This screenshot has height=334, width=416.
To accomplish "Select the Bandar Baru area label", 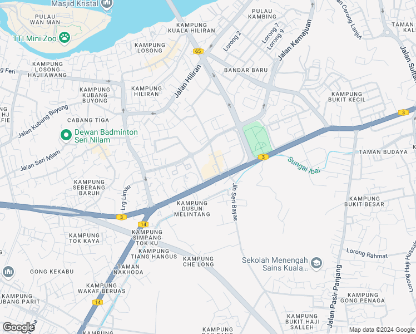I will click(246, 70).
